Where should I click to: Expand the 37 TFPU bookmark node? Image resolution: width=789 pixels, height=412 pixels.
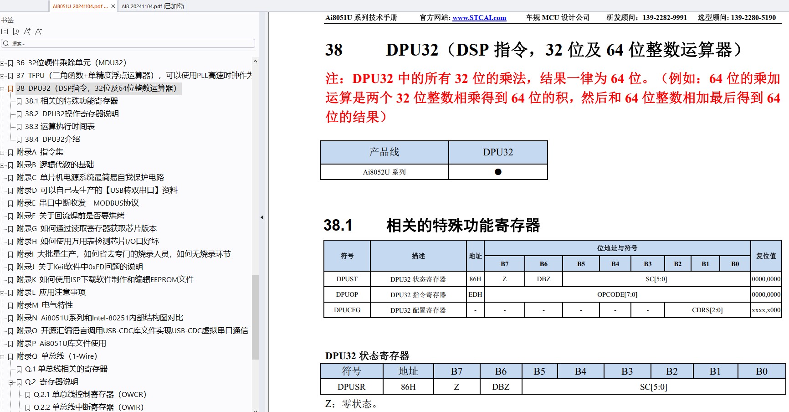coord(2,76)
